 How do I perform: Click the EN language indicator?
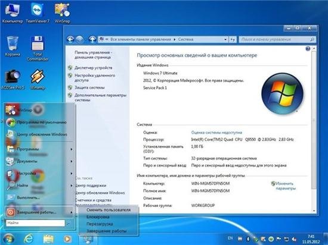pos(230,238)
